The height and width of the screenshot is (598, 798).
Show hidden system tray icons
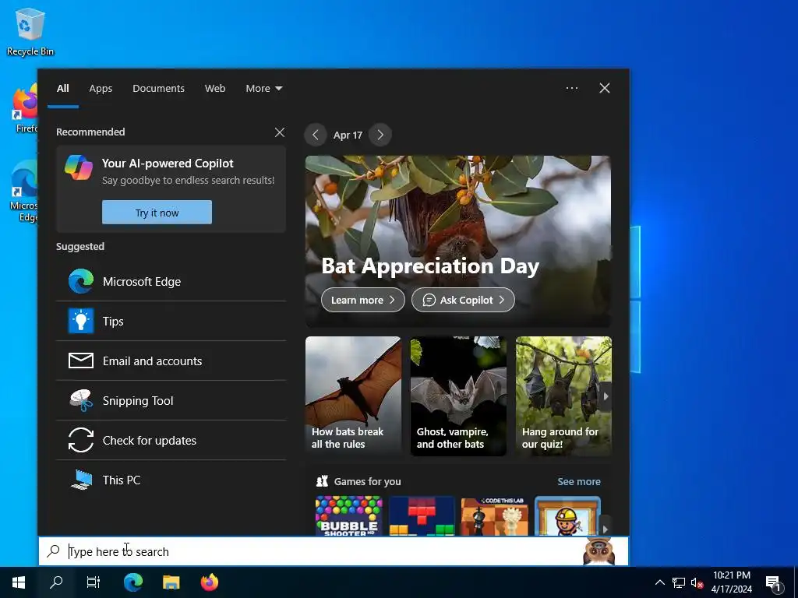tap(659, 582)
